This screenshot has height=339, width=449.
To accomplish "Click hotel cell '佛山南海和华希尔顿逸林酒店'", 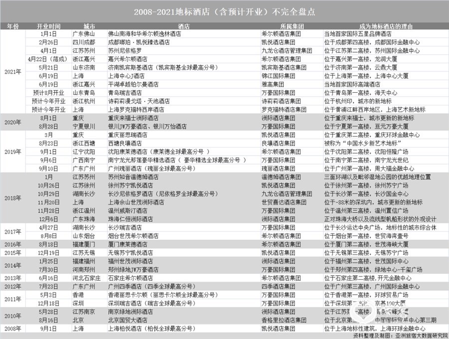I will coord(144,34).
